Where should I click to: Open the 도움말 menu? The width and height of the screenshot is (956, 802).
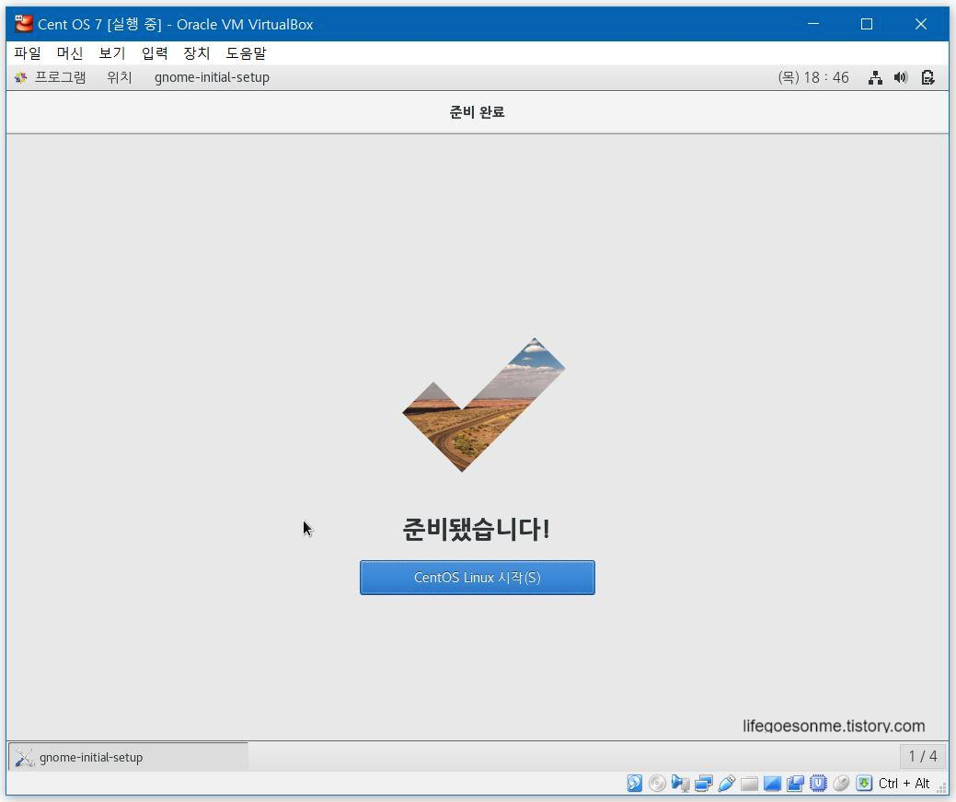(x=247, y=53)
